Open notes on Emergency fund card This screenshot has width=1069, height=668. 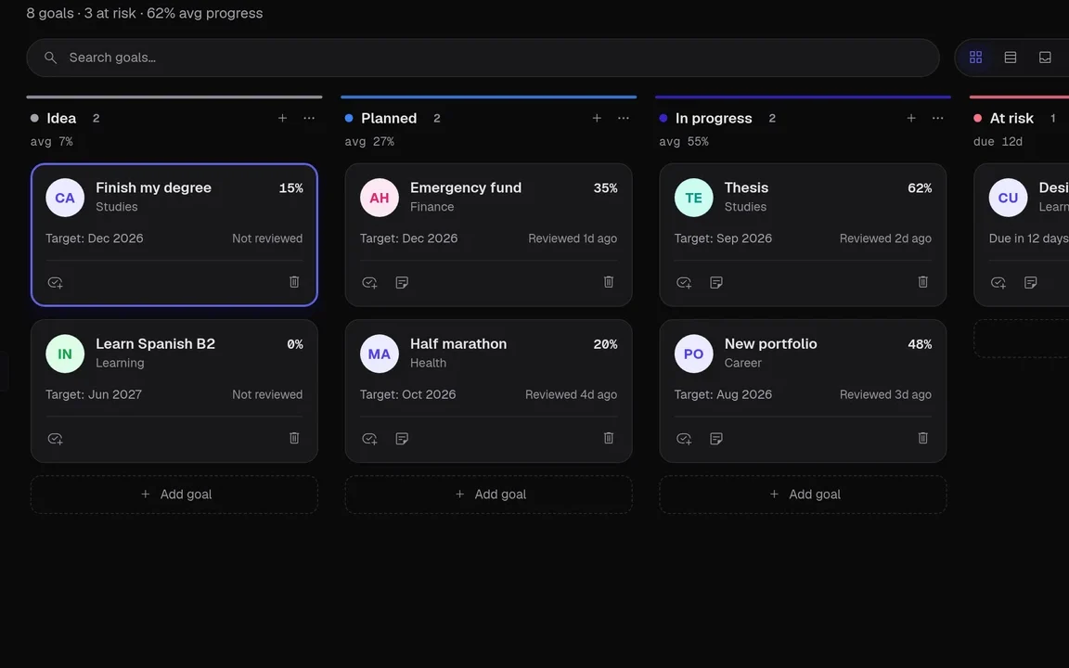(402, 282)
